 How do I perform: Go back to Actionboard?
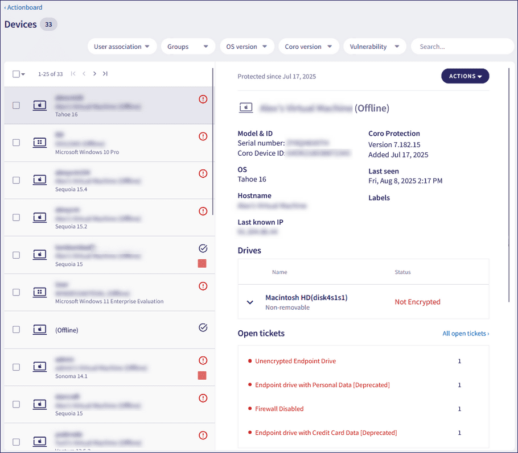[23, 7]
